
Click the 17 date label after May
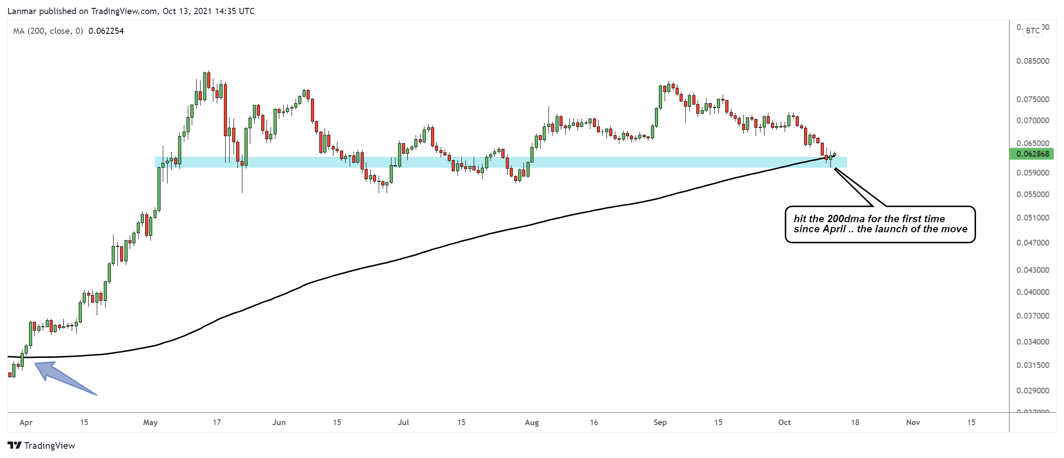coord(216,422)
